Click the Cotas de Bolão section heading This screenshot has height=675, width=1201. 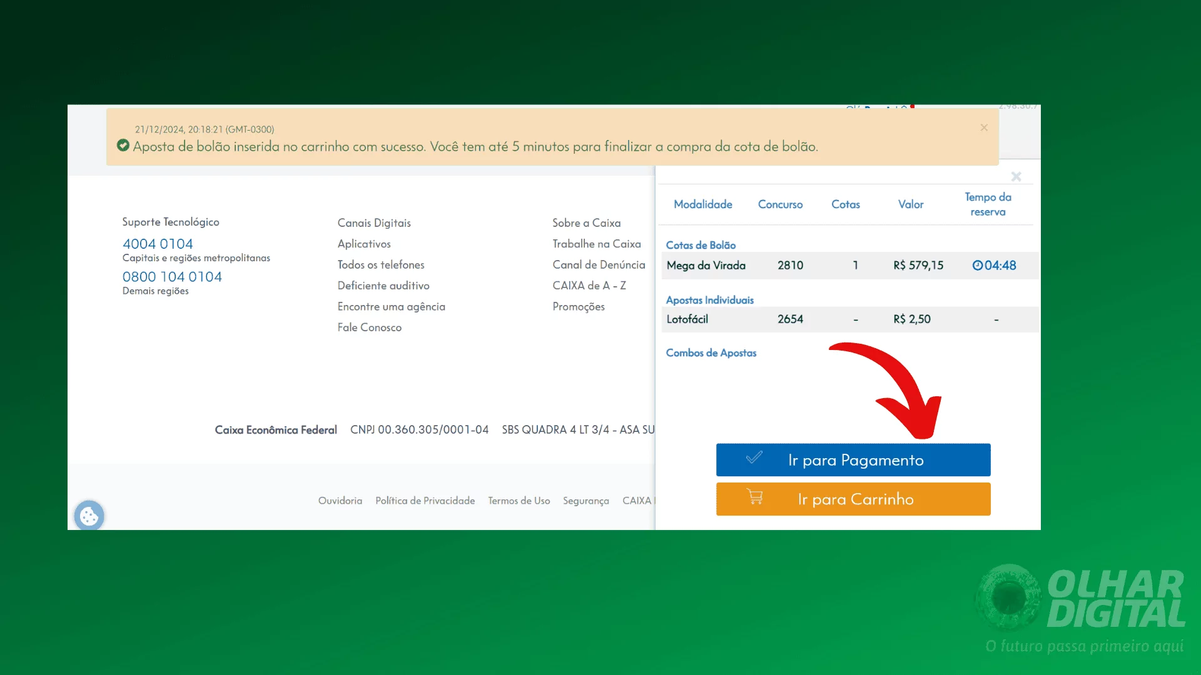(701, 246)
